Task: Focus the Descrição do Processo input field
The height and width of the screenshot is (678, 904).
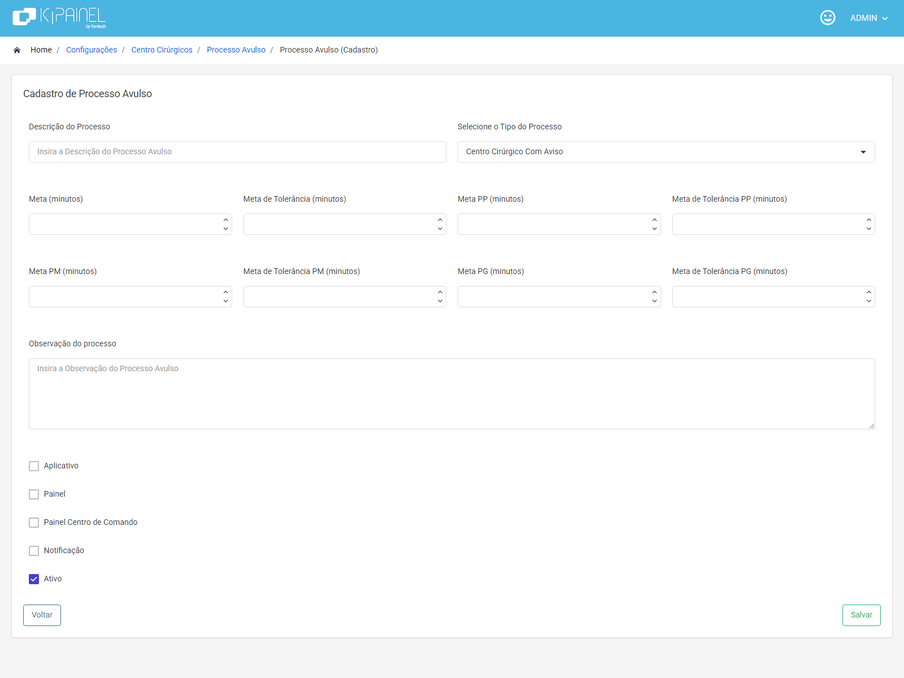Action: tap(237, 152)
